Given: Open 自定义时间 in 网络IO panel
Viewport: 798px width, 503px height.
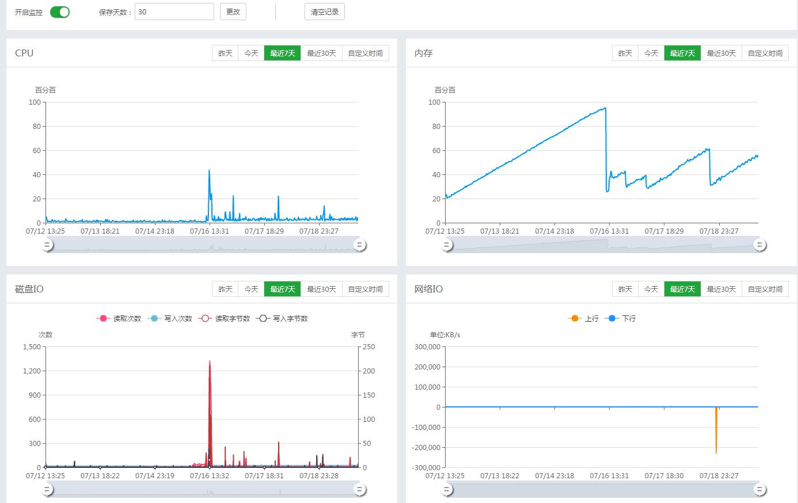Looking at the screenshot, I should tap(765, 289).
